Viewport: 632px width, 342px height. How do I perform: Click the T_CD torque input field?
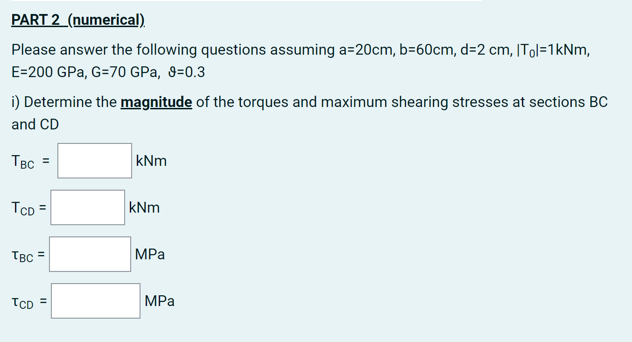(x=87, y=207)
